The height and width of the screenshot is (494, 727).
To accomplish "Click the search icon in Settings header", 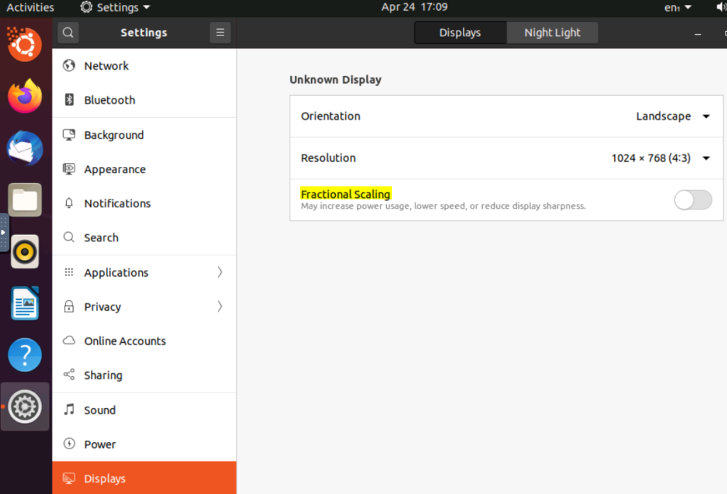I will [67, 33].
